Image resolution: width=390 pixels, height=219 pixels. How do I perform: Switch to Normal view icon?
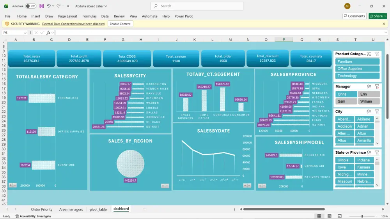point(319,216)
